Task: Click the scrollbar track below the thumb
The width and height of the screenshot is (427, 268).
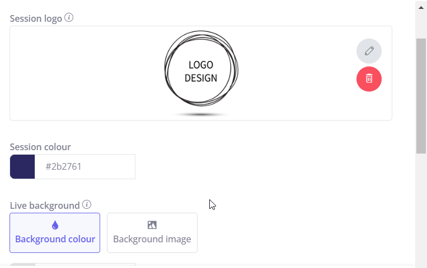Action: click(421, 209)
